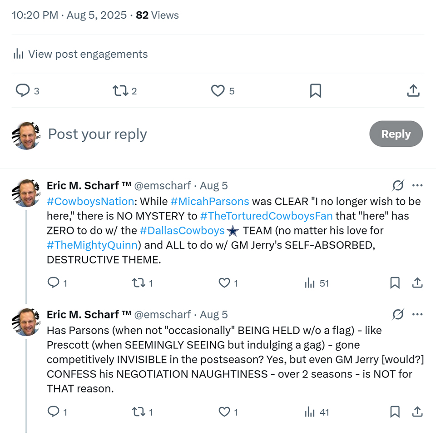Bookmark the main post

[x=315, y=91]
